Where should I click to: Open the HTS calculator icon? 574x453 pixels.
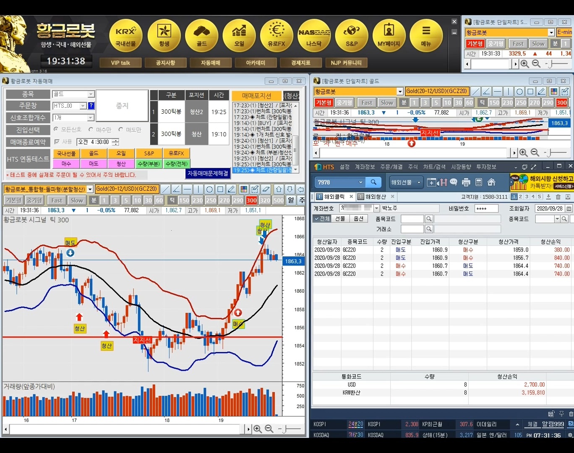pyautogui.click(x=479, y=182)
